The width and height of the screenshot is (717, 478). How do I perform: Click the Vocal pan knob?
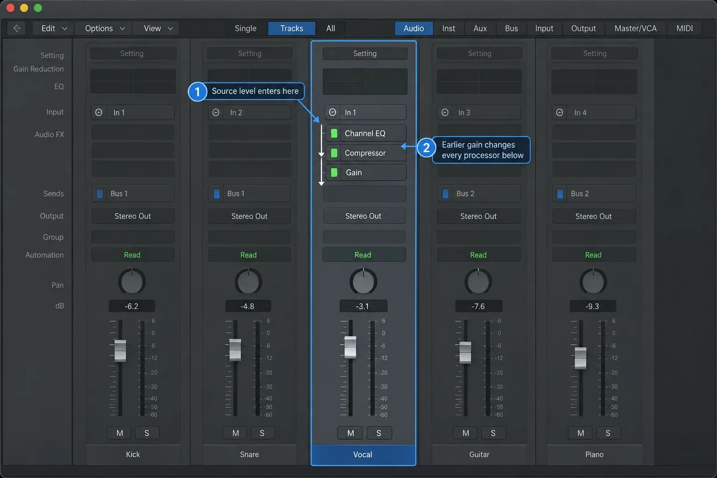(363, 281)
